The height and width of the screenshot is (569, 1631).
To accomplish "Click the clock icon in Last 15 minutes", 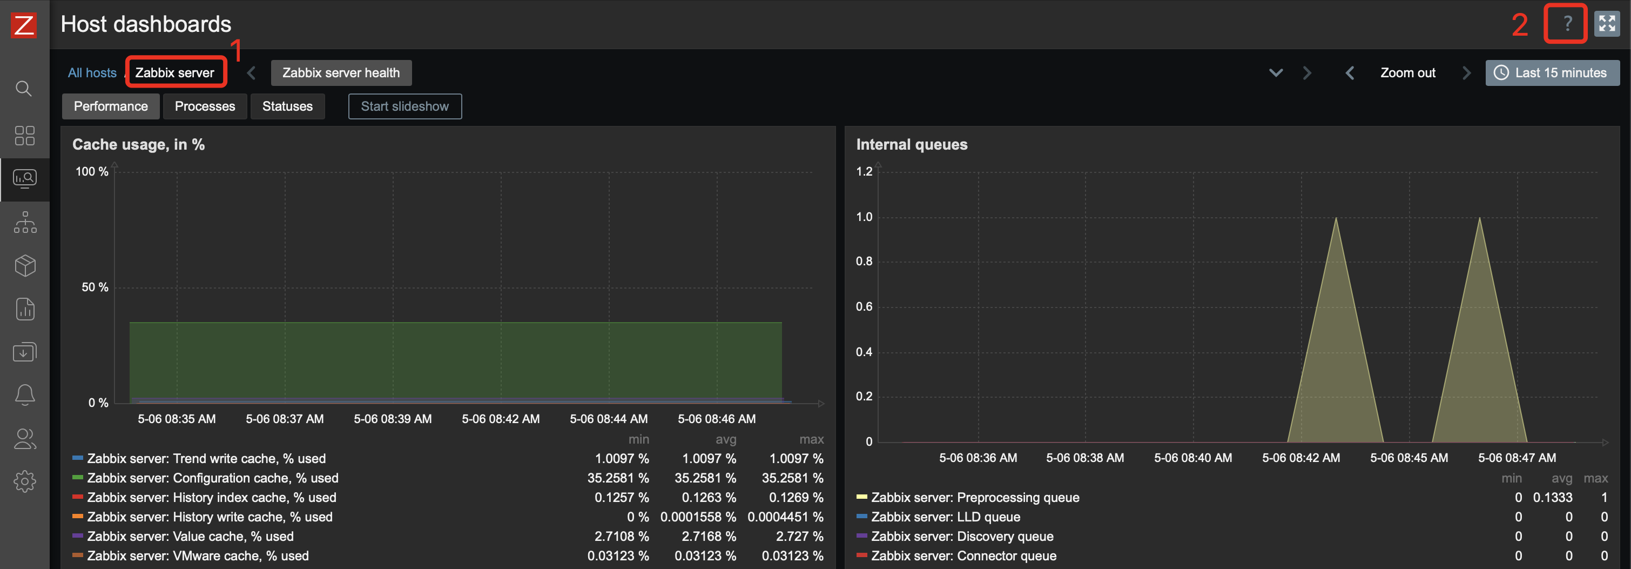I will pos(1501,73).
